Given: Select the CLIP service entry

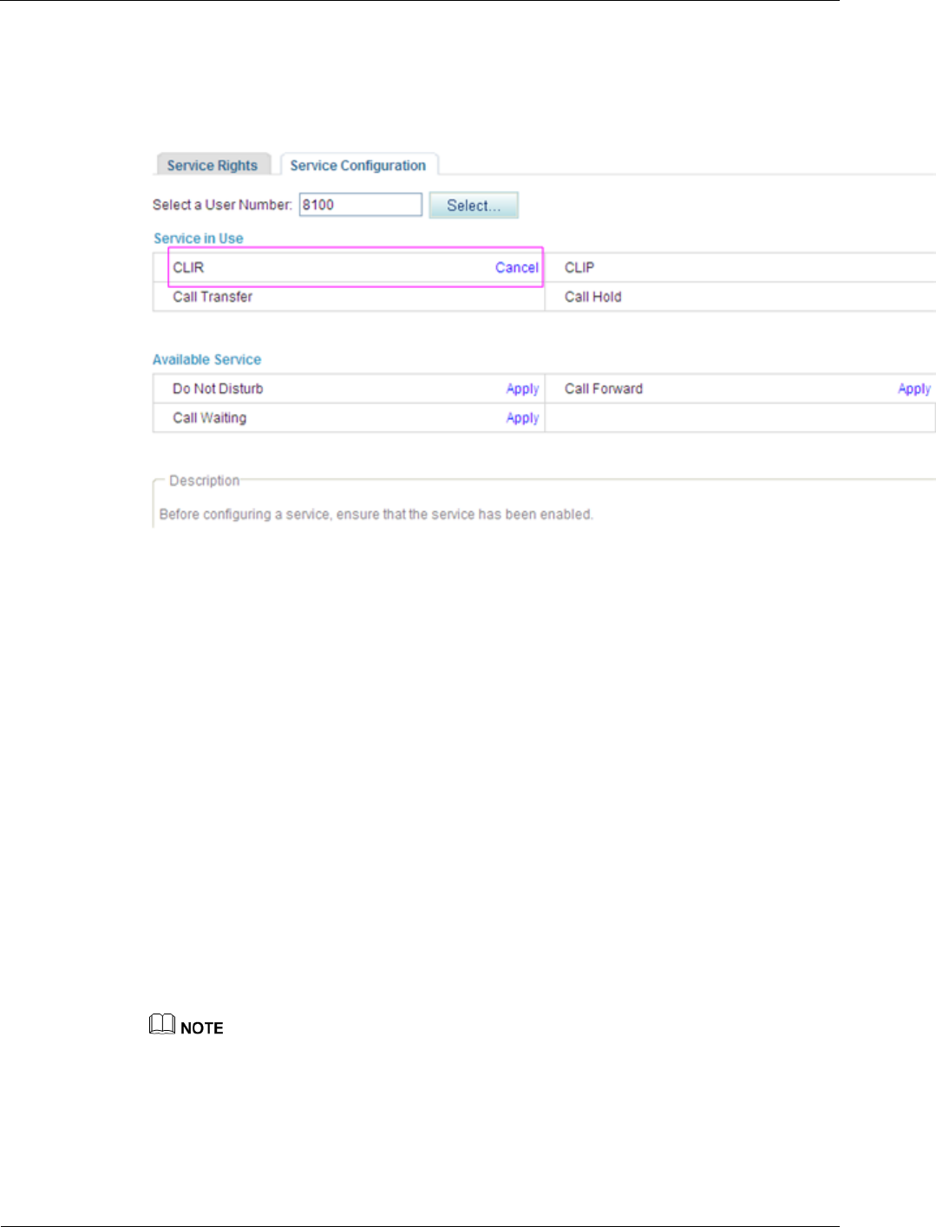Looking at the screenshot, I should point(579,267).
